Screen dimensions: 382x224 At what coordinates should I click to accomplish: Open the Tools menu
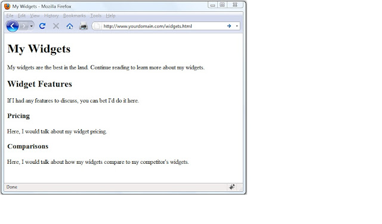(x=95, y=15)
